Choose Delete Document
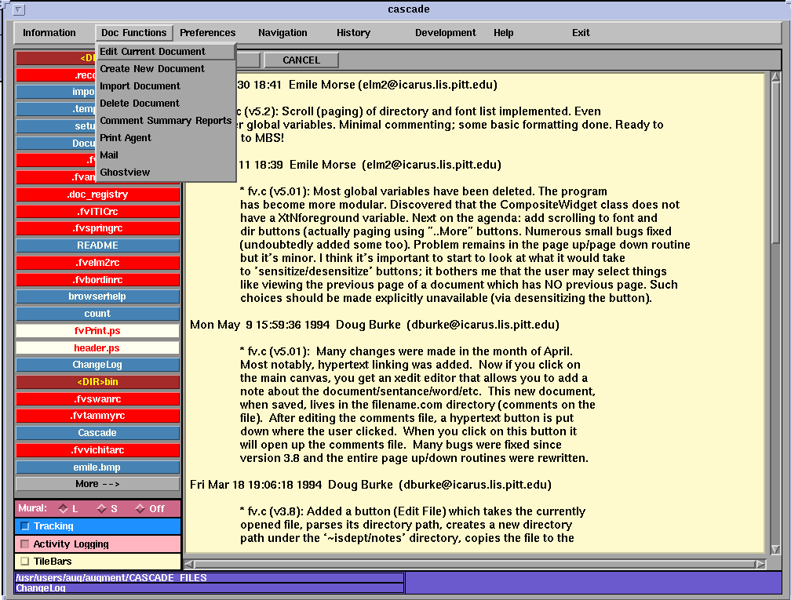The height and width of the screenshot is (600, 791). (166, 104)
